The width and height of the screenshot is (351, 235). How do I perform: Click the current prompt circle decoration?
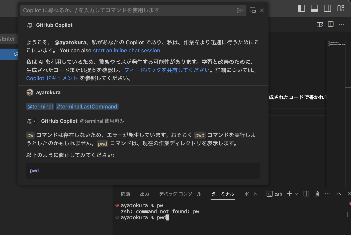point(117,217)
